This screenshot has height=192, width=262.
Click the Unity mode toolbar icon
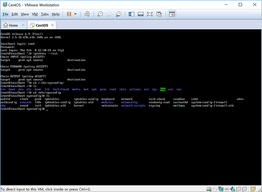(x=159, y=14)
